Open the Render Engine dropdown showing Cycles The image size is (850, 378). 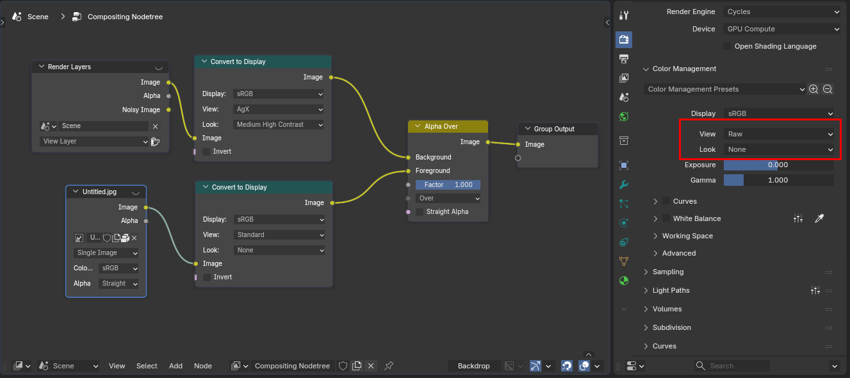pyautogui.click(x=782, y=12)
